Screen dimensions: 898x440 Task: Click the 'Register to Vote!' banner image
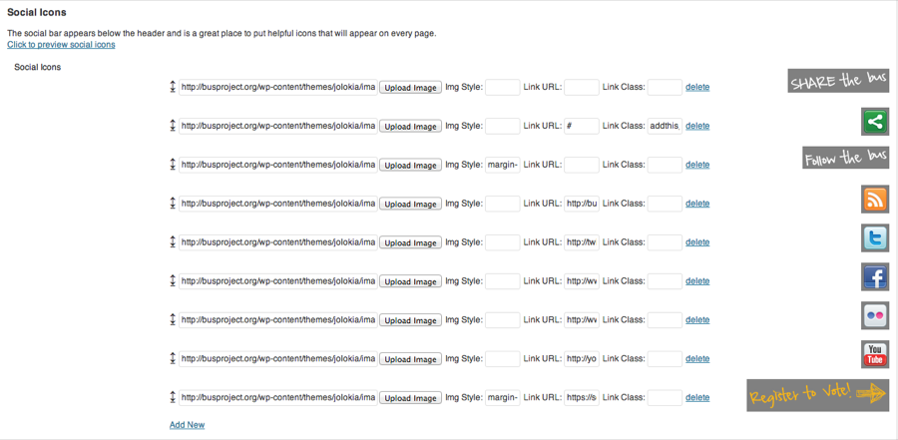(x=818, y=395)
